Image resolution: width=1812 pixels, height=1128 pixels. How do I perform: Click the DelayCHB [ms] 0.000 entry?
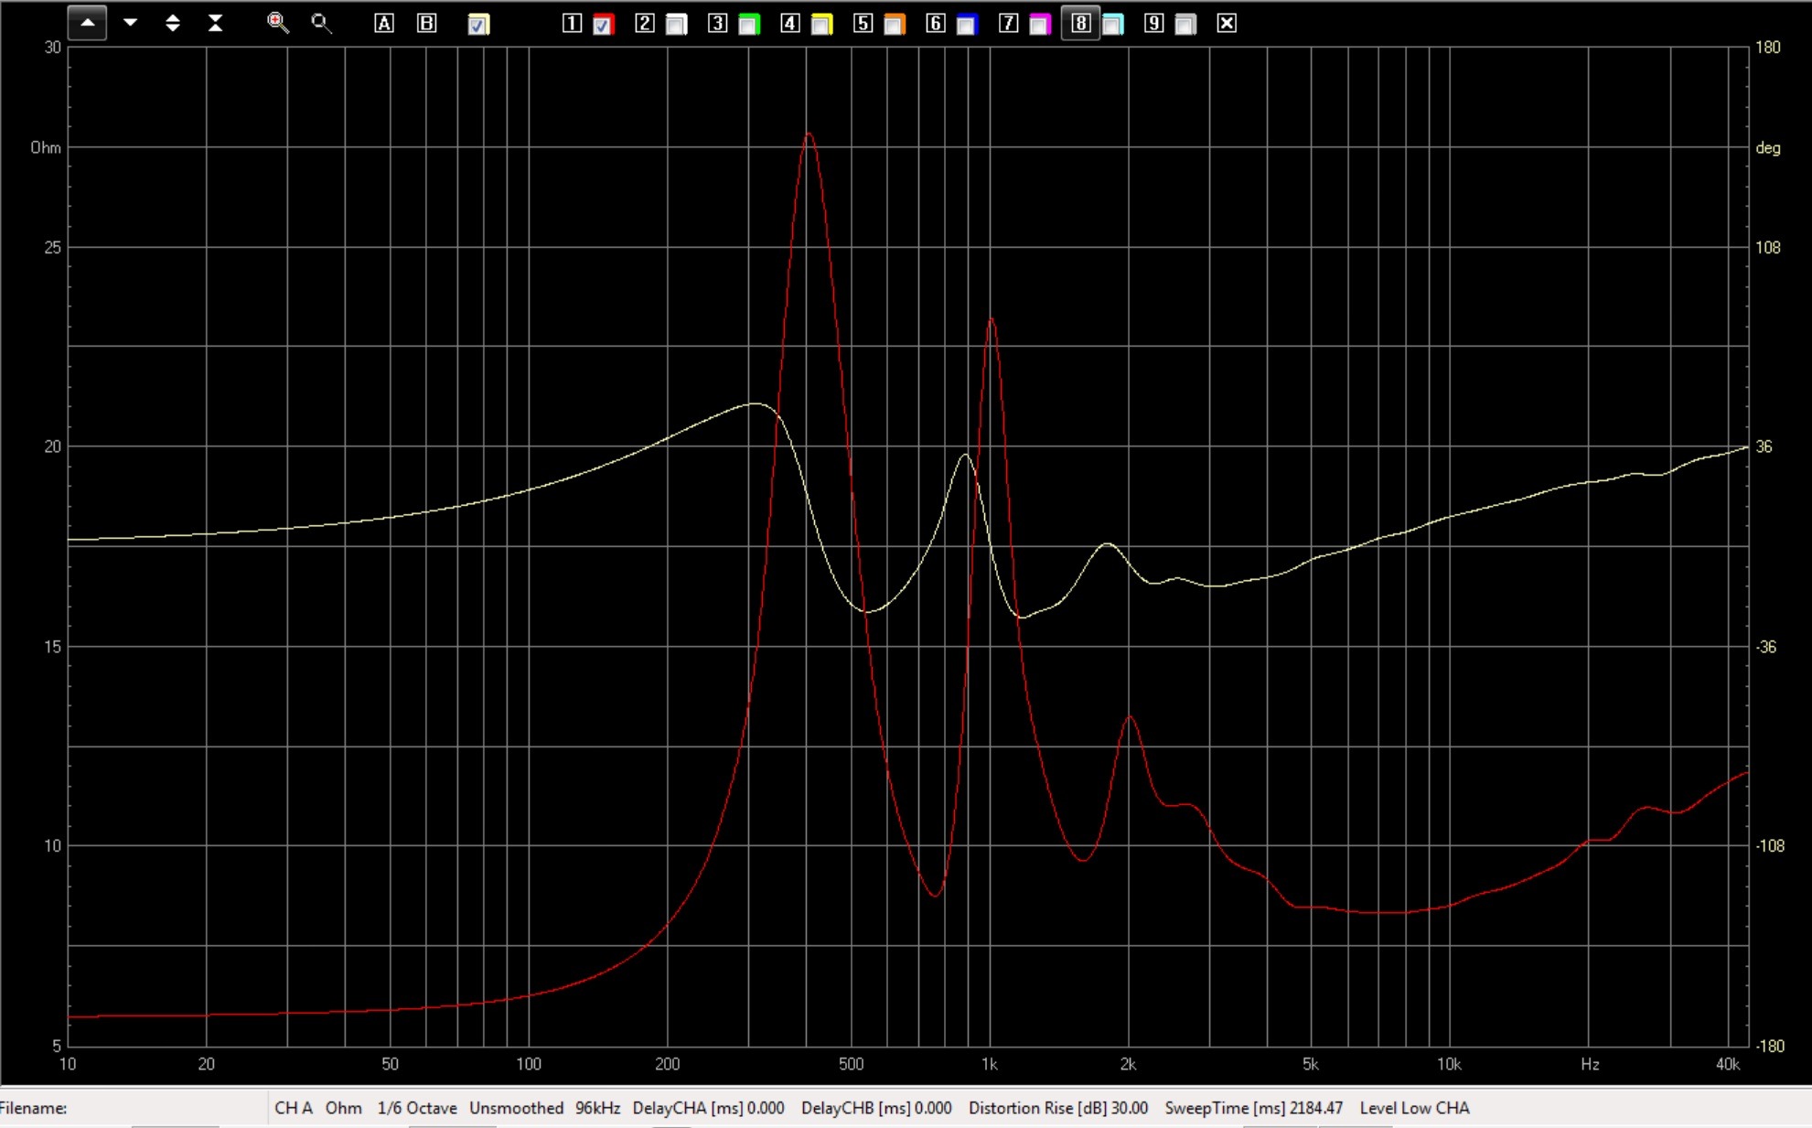[876, 1108]
